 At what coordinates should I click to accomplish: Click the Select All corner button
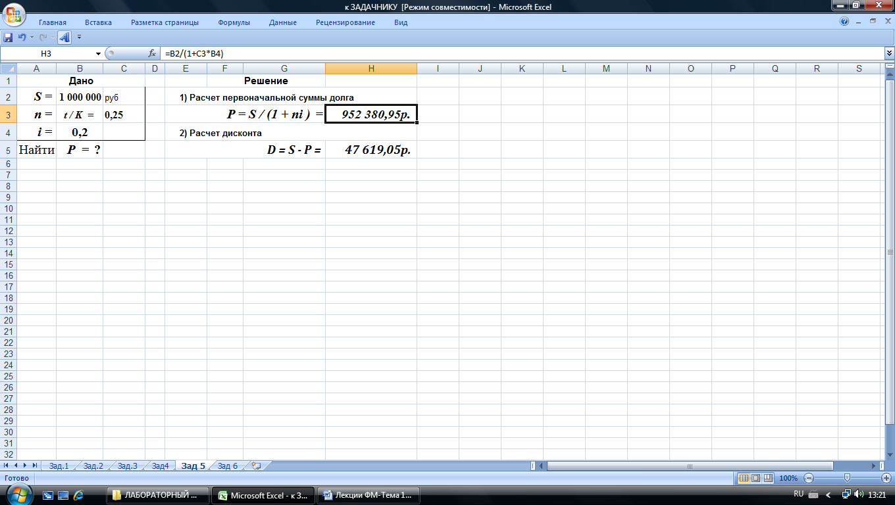(x=8, y=68)
